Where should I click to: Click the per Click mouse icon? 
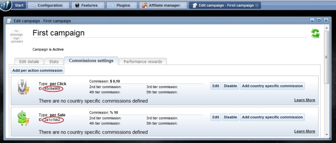pyautogui.click(x=24, y=87)
